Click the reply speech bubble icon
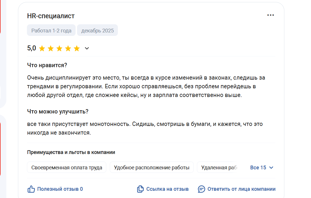Image resolution: width=311 pixels, height=198 pixels. [x=201, y=189]
